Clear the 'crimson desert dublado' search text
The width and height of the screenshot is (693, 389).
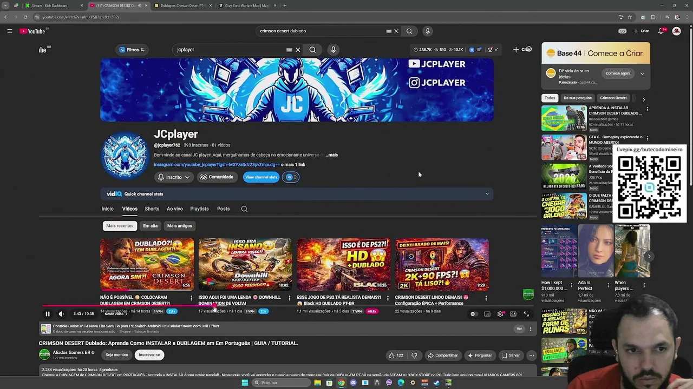[396, 31]
